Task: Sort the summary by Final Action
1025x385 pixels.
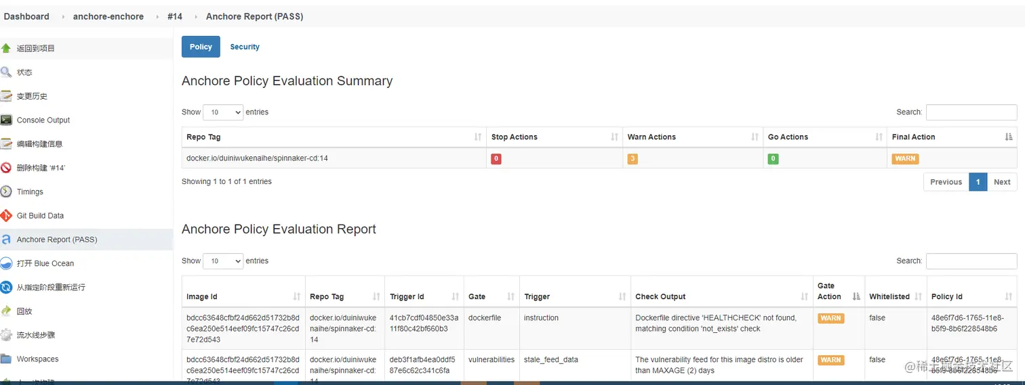Action: click(952, 137)
